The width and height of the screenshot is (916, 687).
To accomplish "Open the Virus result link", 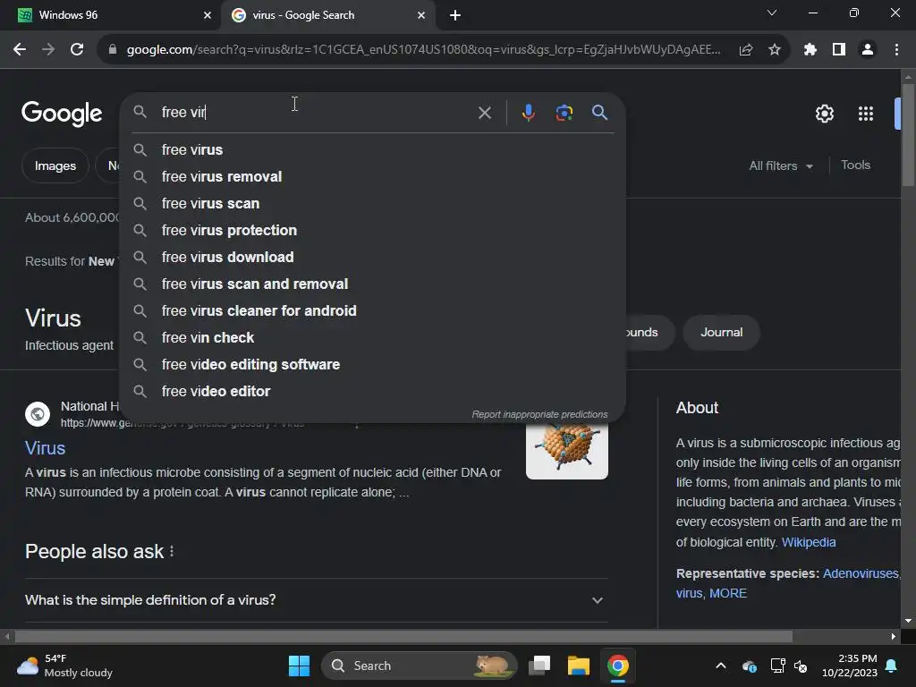I will coord(45,448).
